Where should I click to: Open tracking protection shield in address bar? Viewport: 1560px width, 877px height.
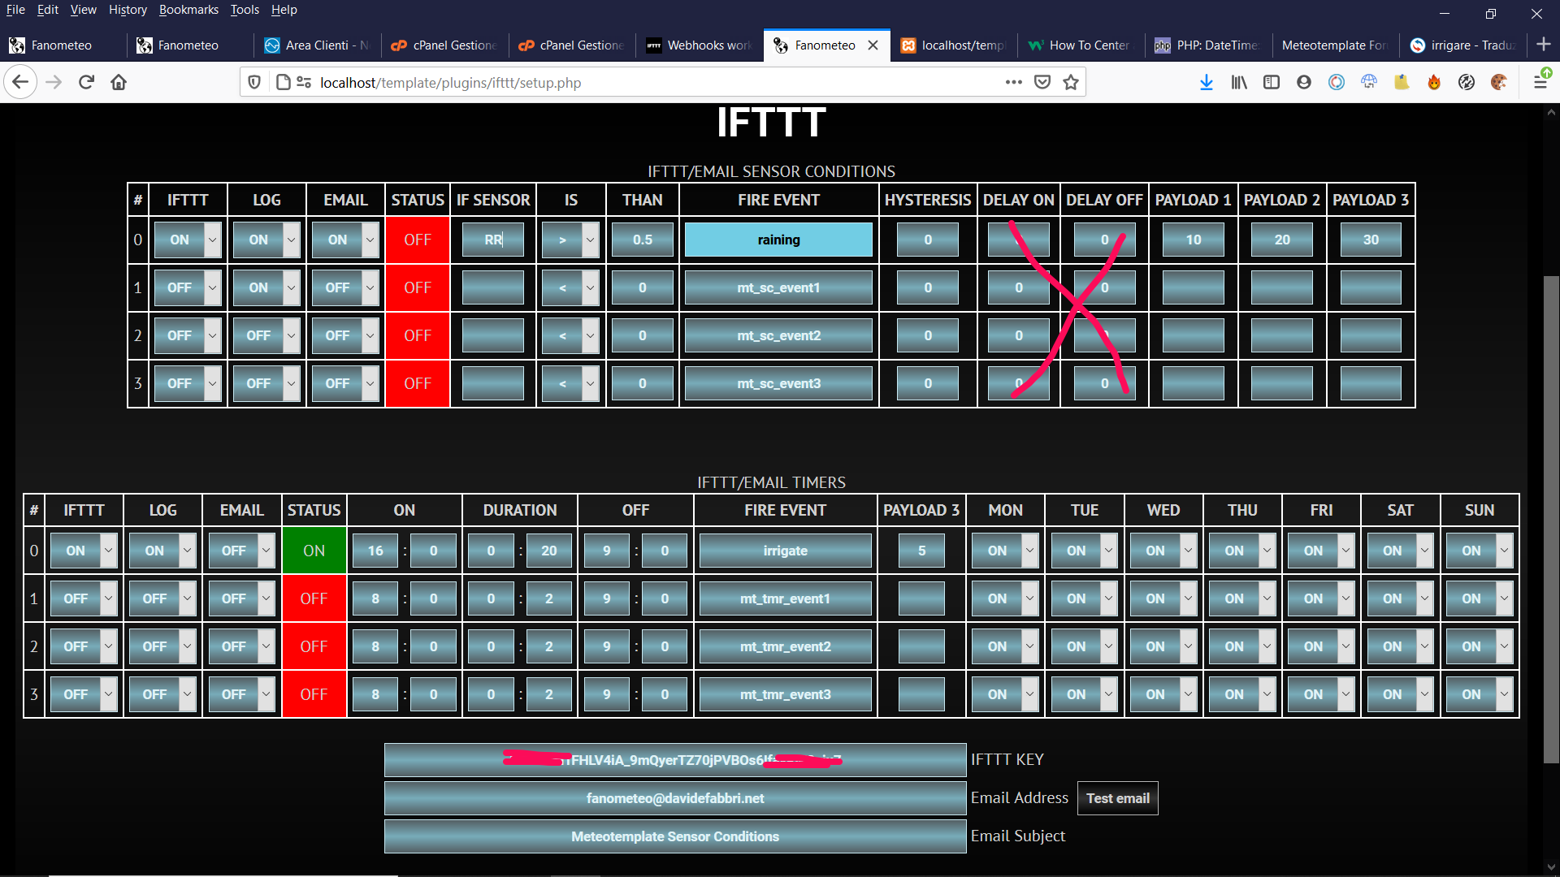pos(254,82)
